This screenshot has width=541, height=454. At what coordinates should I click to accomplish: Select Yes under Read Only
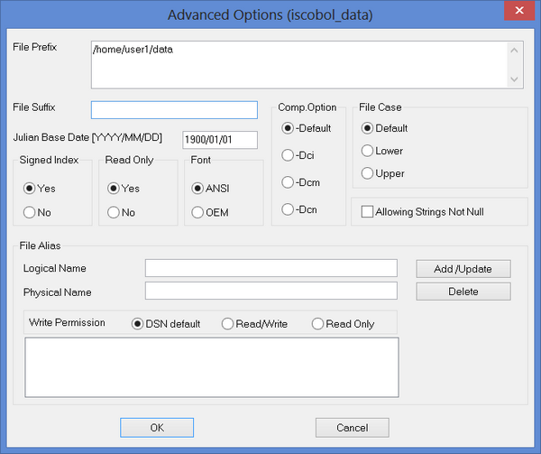click(113, 189)
